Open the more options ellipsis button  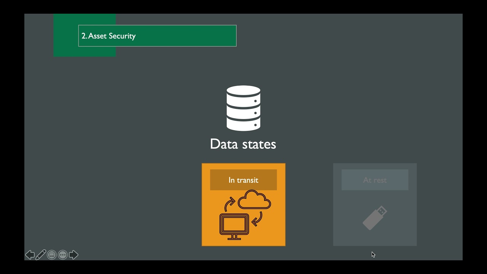pyautogui.click(x=63, y=255)
